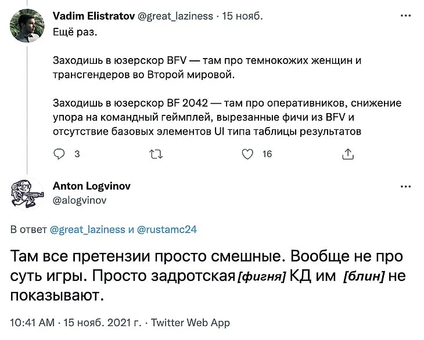This screenshot has height=340, width=424.
Task: Open Anton Logvinov's avatar image
Action: tap(27, 193)
